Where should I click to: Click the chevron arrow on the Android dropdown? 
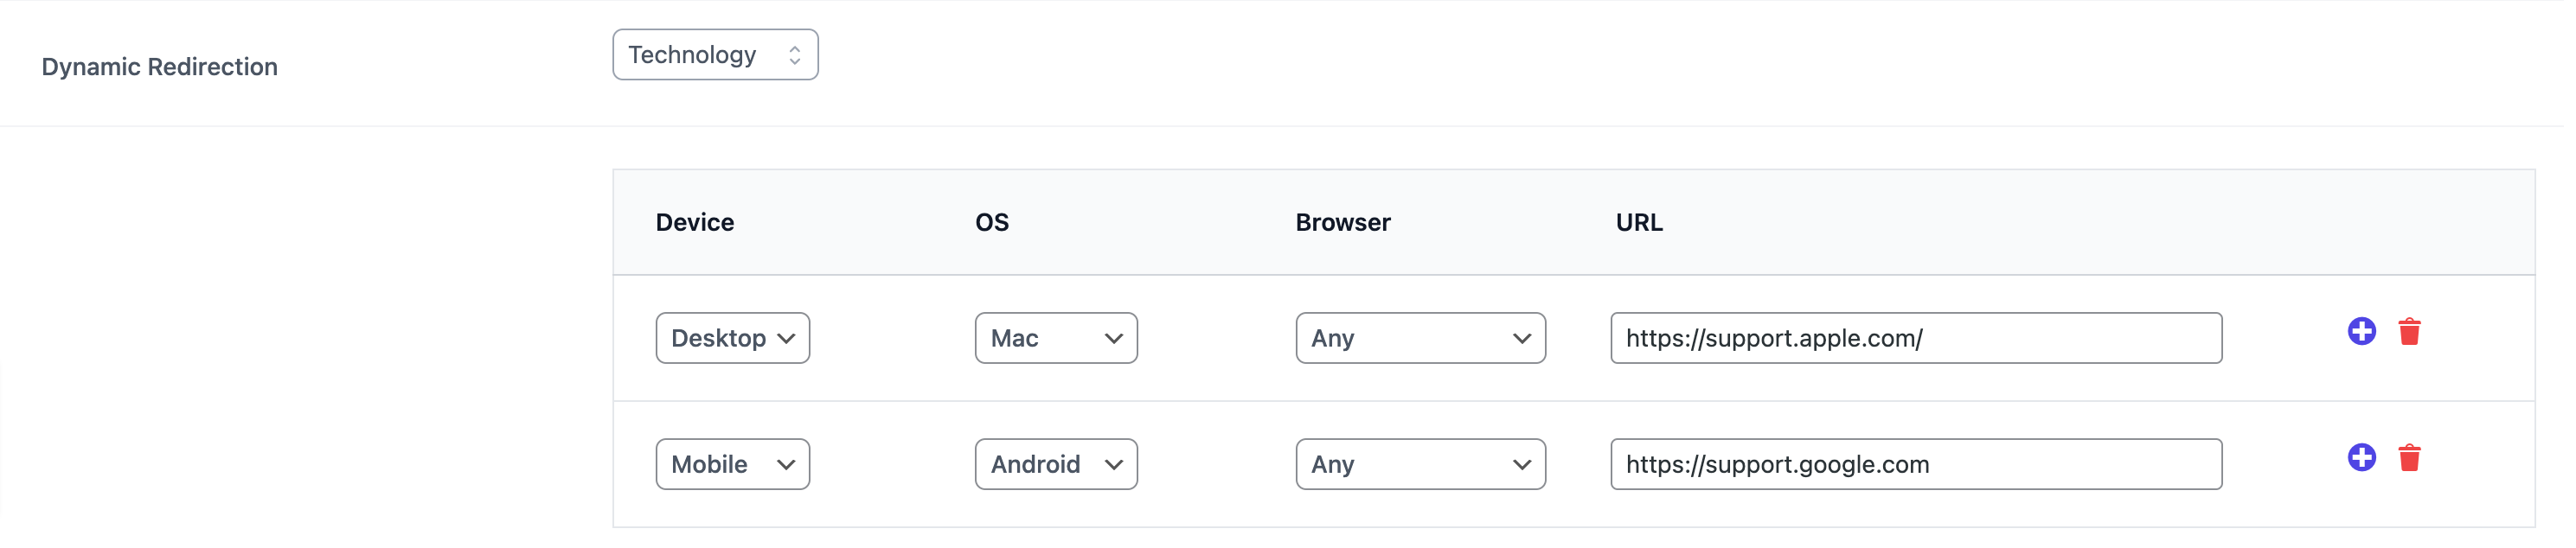[x=1113, y=464]
